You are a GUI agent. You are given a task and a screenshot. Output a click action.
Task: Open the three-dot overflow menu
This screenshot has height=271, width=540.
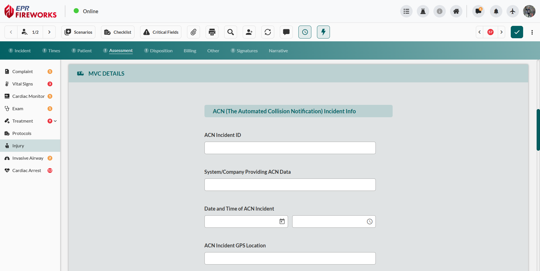point(532,32)
